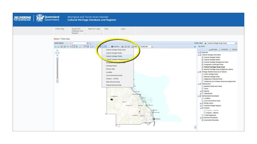257x144 pixels.
Task: Choose Local Government Areas menu entry
Action: click(114, 76)
